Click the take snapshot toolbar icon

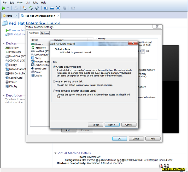[x=25, y=8]
